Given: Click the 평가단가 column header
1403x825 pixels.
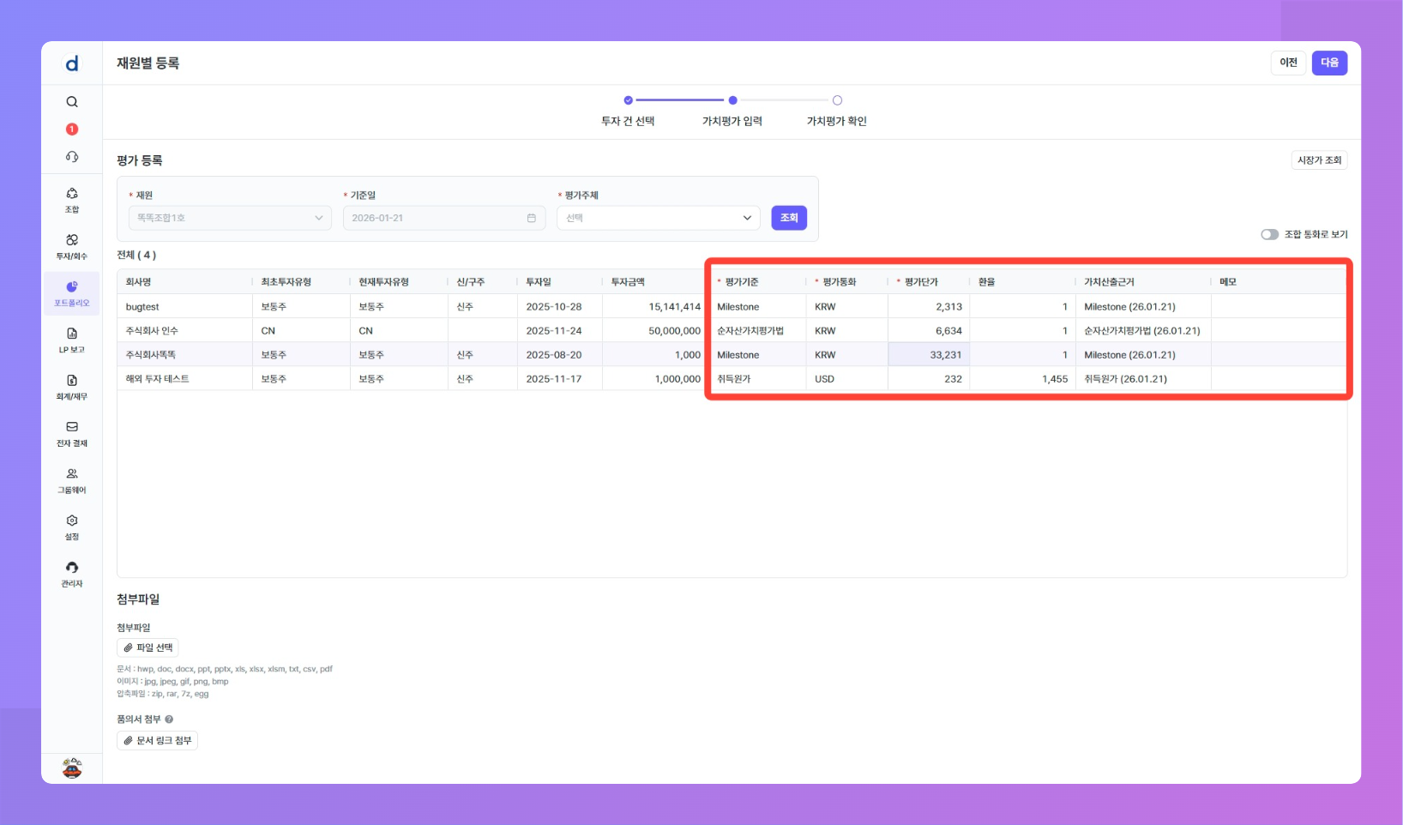Looking at the screenshot, I should pyautogui.click(x=921, y=282).
